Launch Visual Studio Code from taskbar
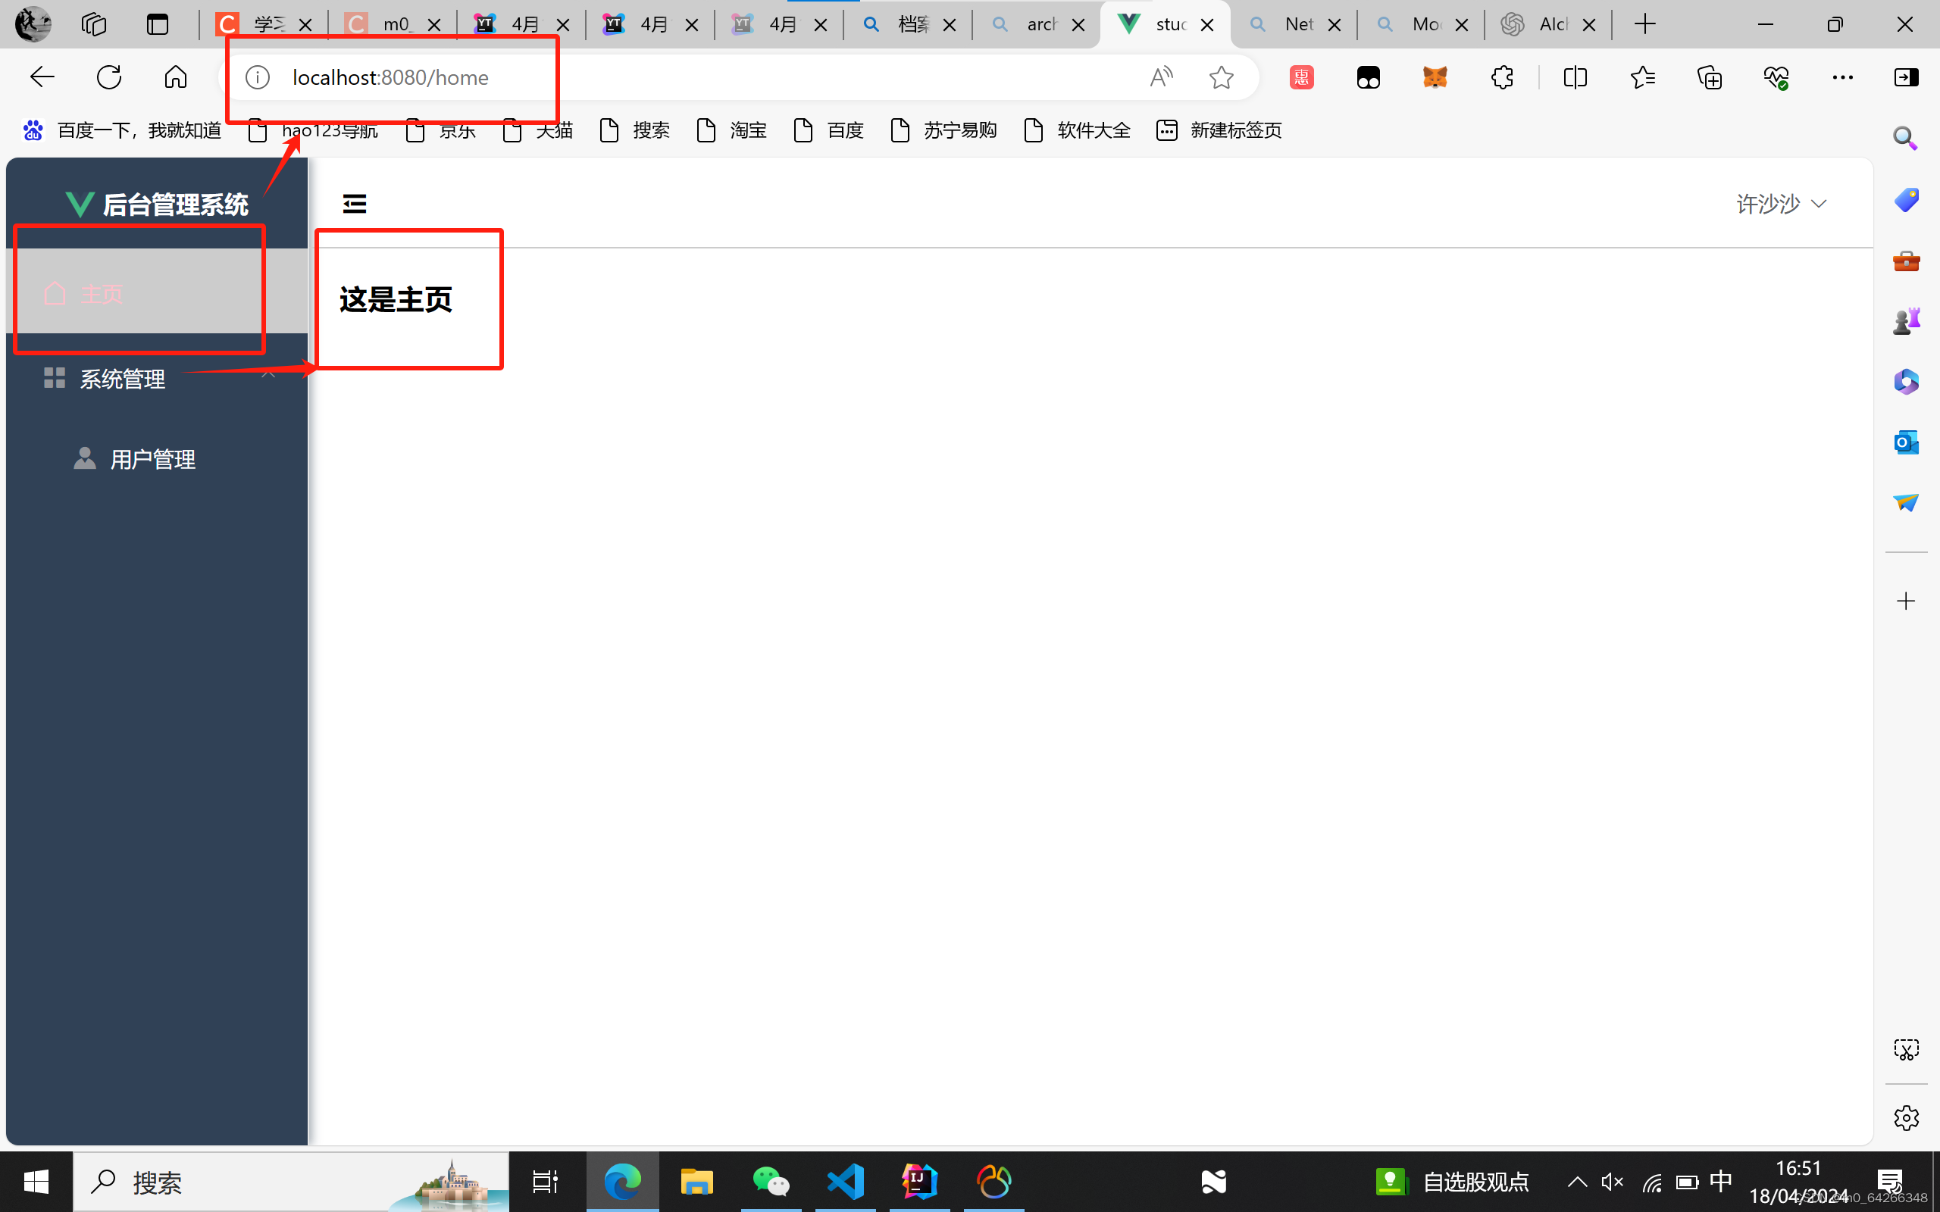Image resolution: width=1940 pixels, height=1212 pixels. [846, 1182]
